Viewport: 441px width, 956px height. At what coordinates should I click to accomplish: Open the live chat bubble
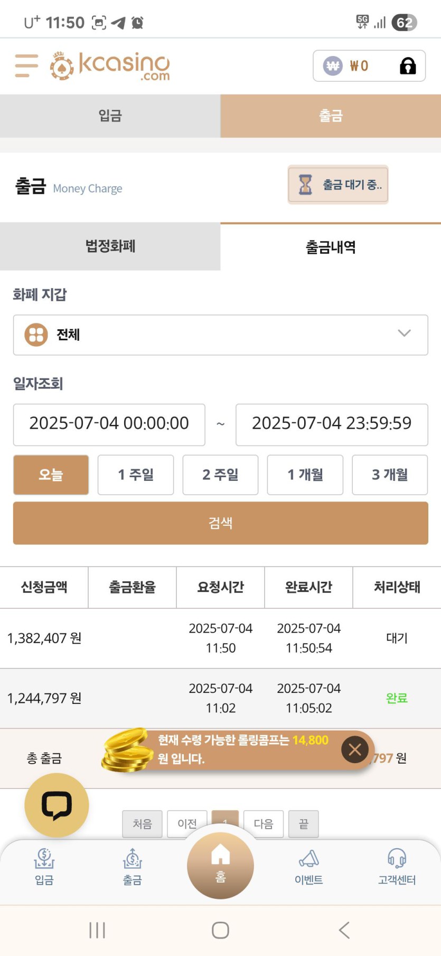pos(57,805)
